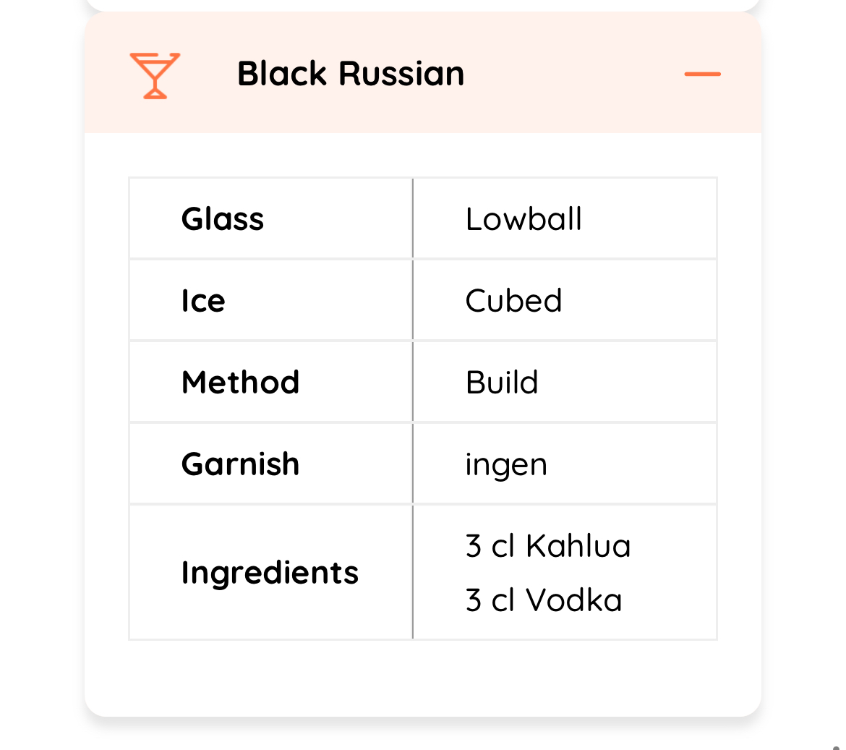Select the Ingredients label cell
The width and height of the screenshot is (846, 750).
[x=270, y=573]
